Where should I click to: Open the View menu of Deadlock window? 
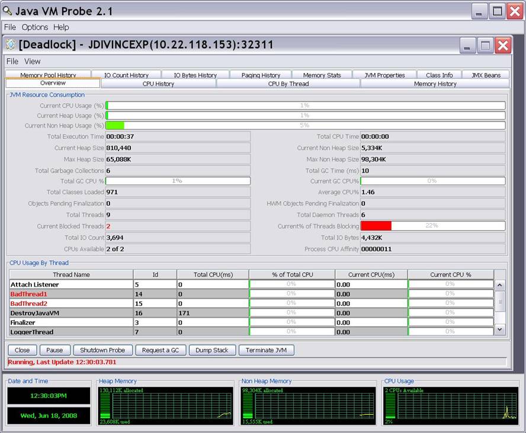[x=33, y=61]
